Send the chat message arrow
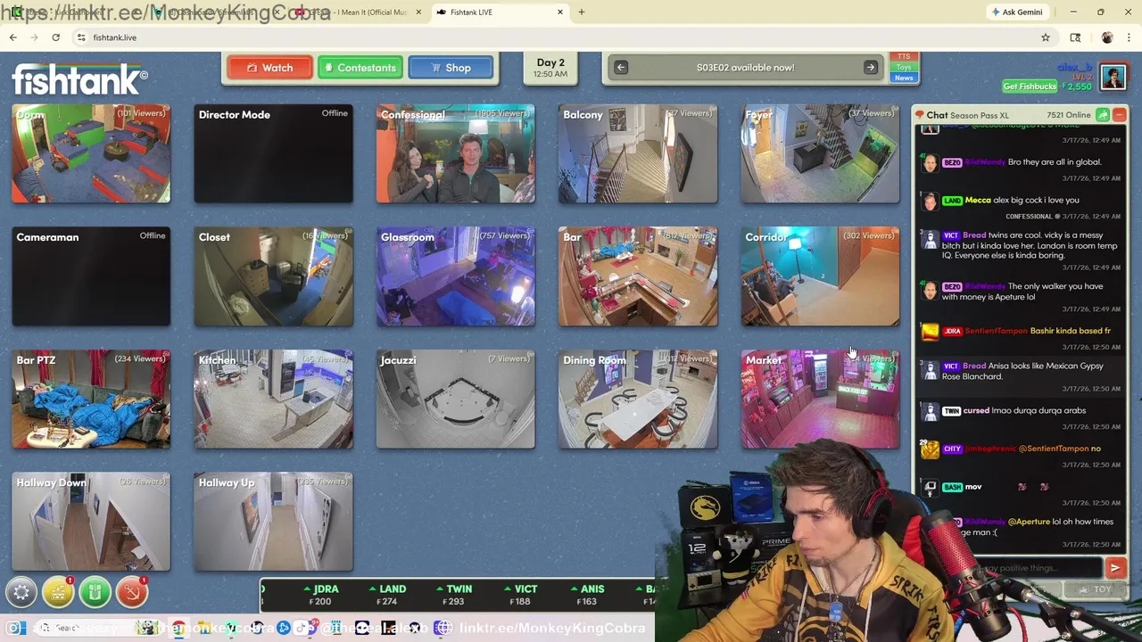This screenshot has width=1142, height=642. 1114,568
